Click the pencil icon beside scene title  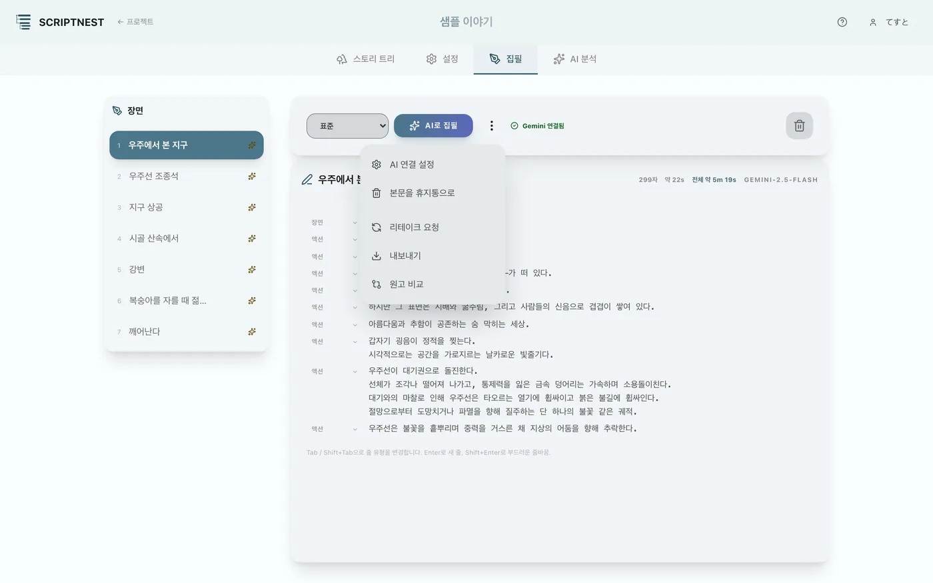[x=307, y=179]
